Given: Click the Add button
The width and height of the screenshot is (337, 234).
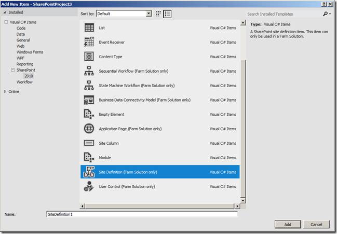Looking at the screenshot, I should [288, 224].
